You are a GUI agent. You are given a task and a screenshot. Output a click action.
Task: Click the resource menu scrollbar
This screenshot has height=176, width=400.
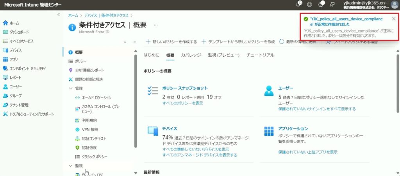pyautogui.click(x=136, y=101)
